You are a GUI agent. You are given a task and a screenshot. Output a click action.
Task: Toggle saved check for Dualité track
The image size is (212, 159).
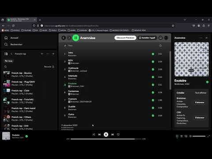point(153,108)
